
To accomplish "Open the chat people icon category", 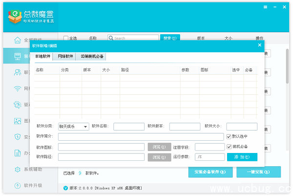I will tap(18, 72).
